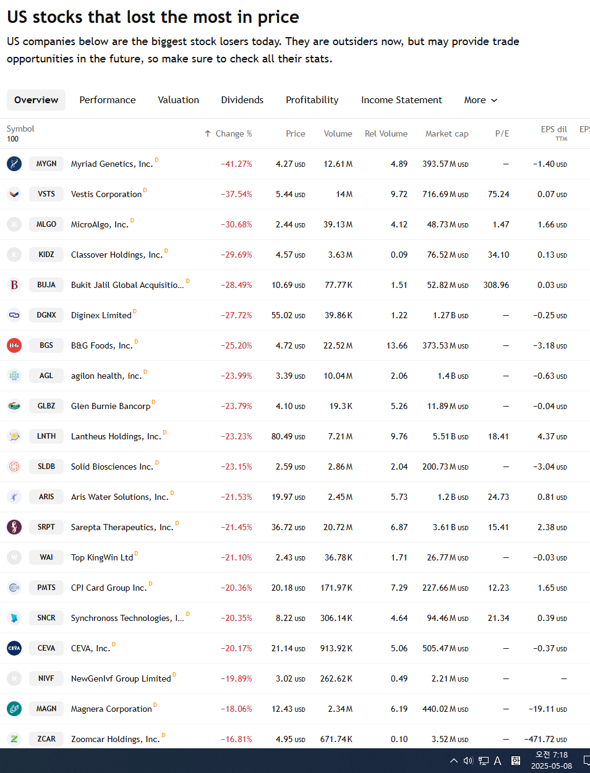Open the BGS ticker symbol

(x=46, y=345)
